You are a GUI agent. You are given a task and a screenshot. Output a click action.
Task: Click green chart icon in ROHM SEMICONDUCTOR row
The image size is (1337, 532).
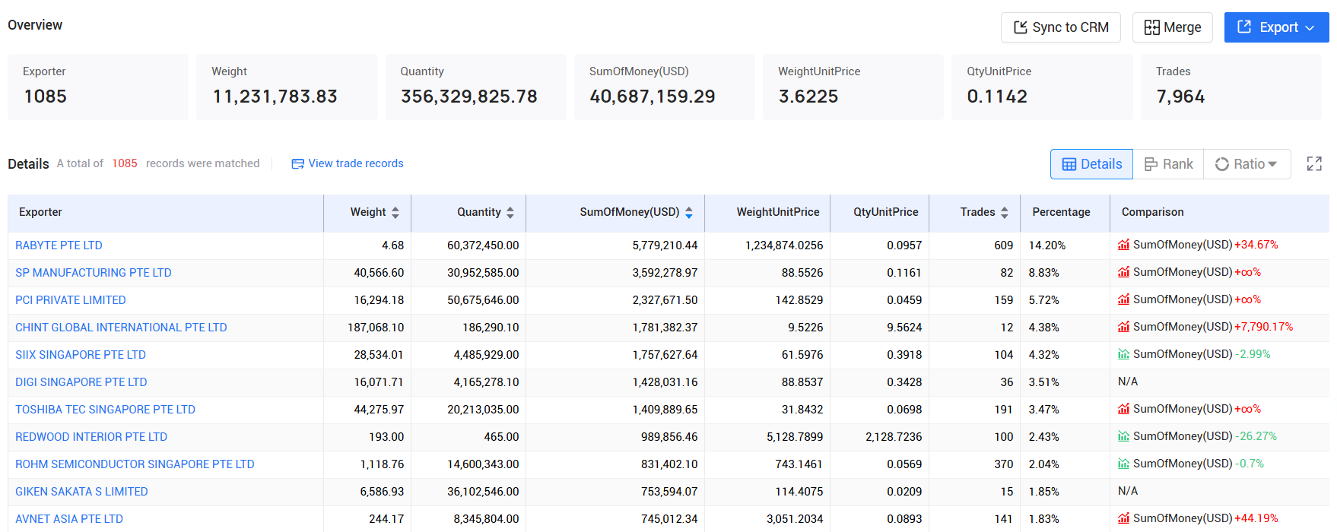click(x=1123, y=464)
